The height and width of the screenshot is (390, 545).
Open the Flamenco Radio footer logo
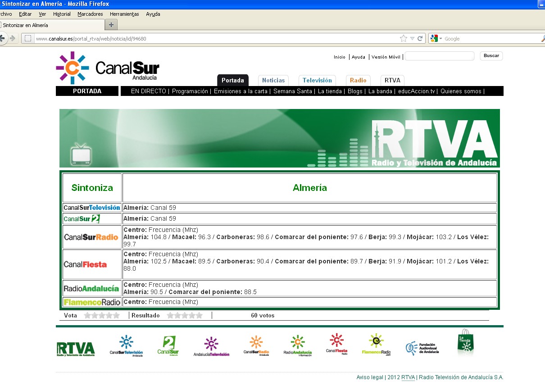pos(376,345)
